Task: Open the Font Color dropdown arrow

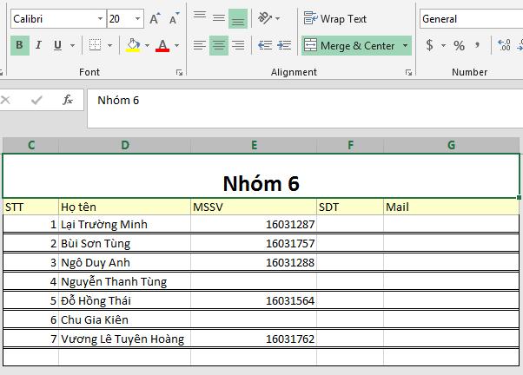Action: 176,45
